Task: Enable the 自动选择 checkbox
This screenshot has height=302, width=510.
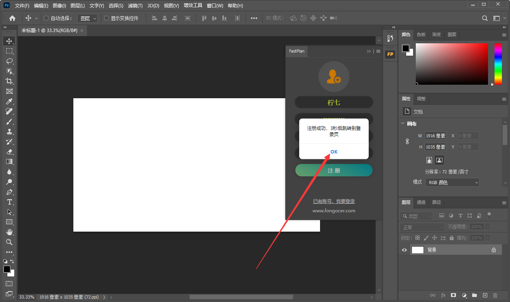Action: click(x=46, y=18)
